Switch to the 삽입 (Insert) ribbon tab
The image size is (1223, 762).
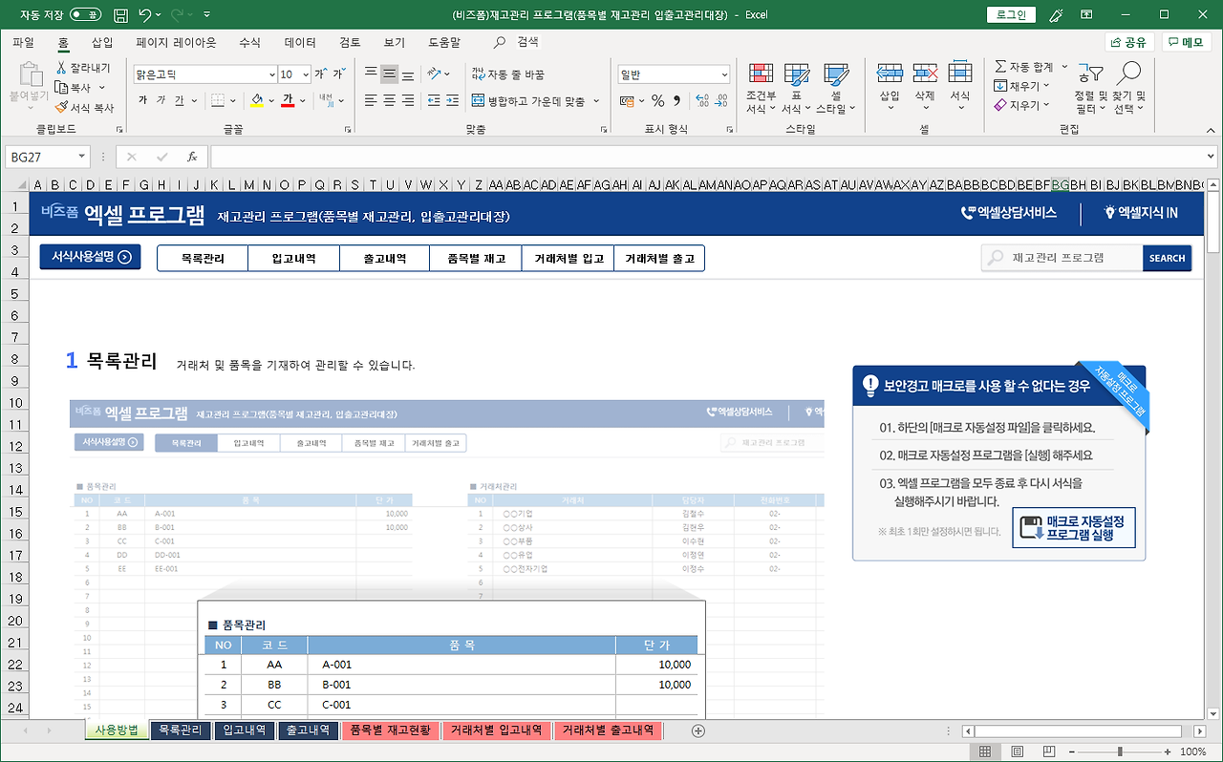click(102, 43)
